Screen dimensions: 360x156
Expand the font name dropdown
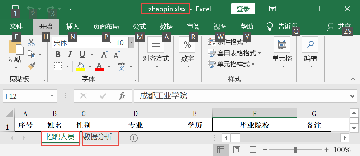tap(111, 43)
